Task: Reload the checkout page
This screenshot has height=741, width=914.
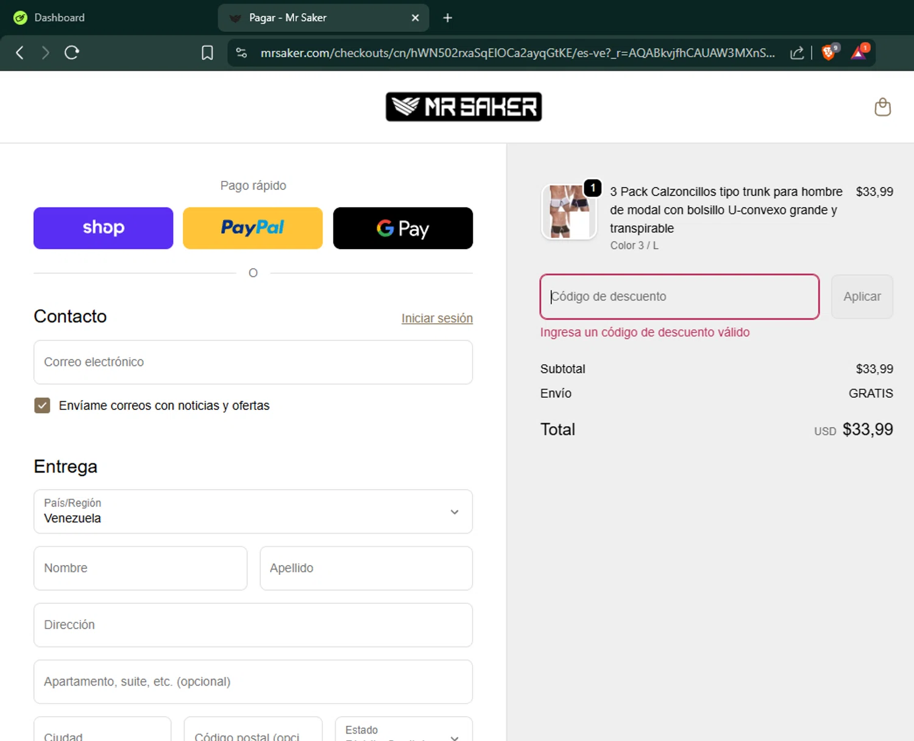Action: (72, 53)
